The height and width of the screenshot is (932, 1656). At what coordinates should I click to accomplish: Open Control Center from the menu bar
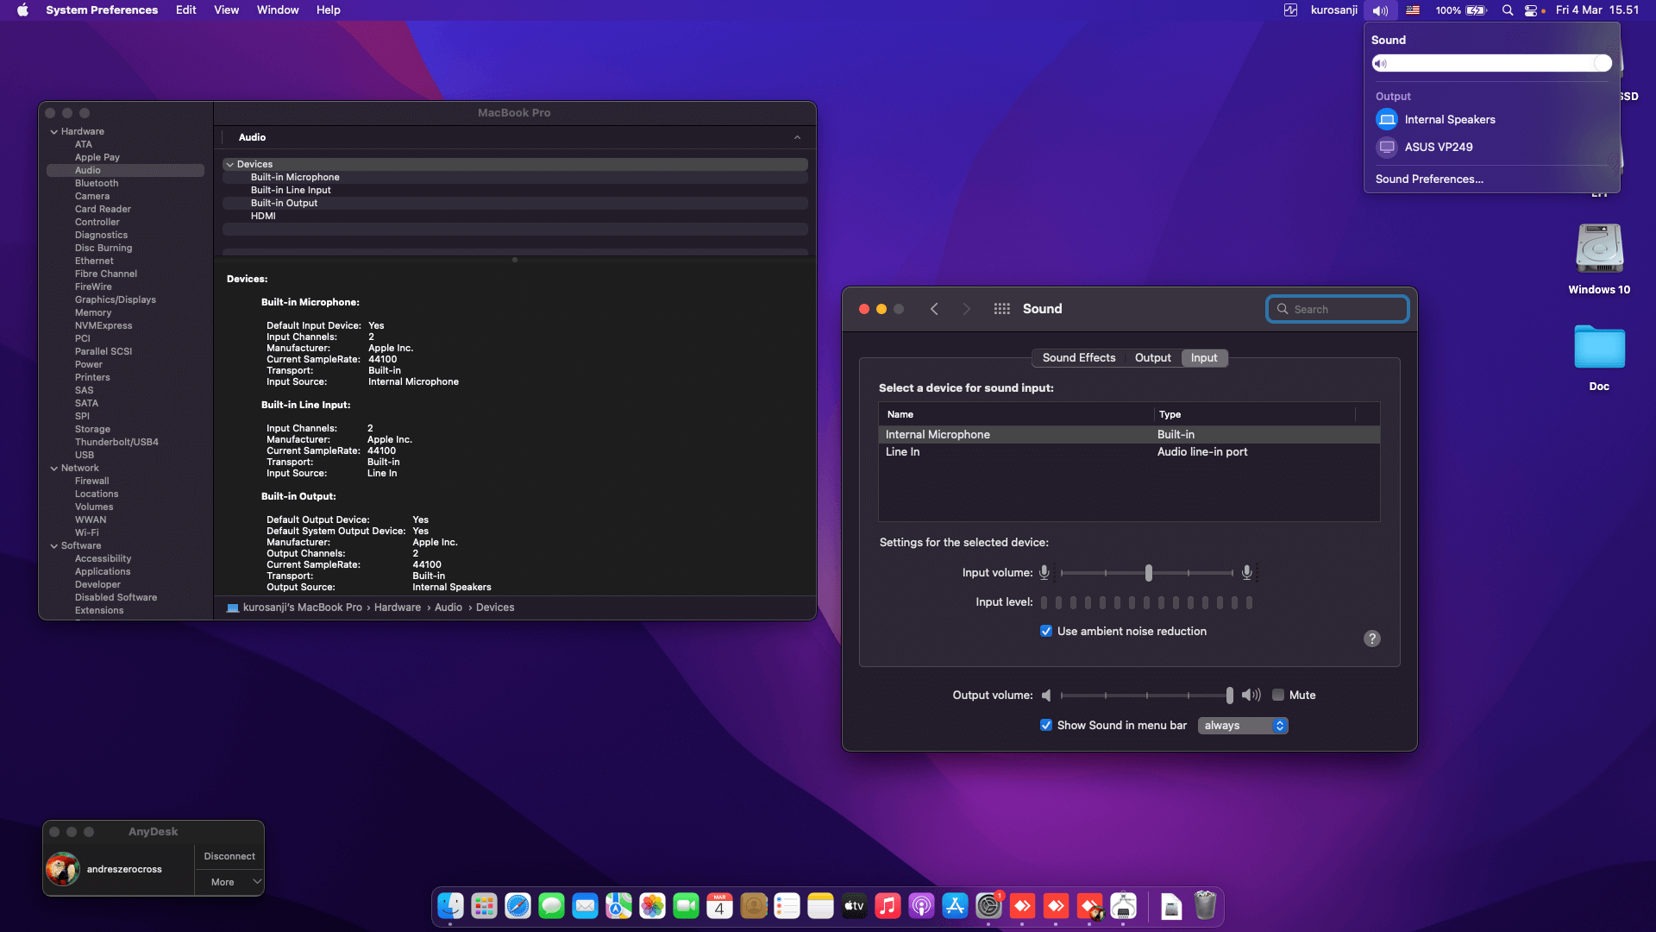pos(1532,10)
